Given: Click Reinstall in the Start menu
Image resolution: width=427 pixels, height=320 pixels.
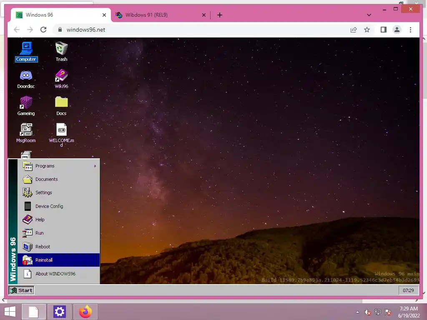Looking at the screenshot, I should tap(58, 260).
